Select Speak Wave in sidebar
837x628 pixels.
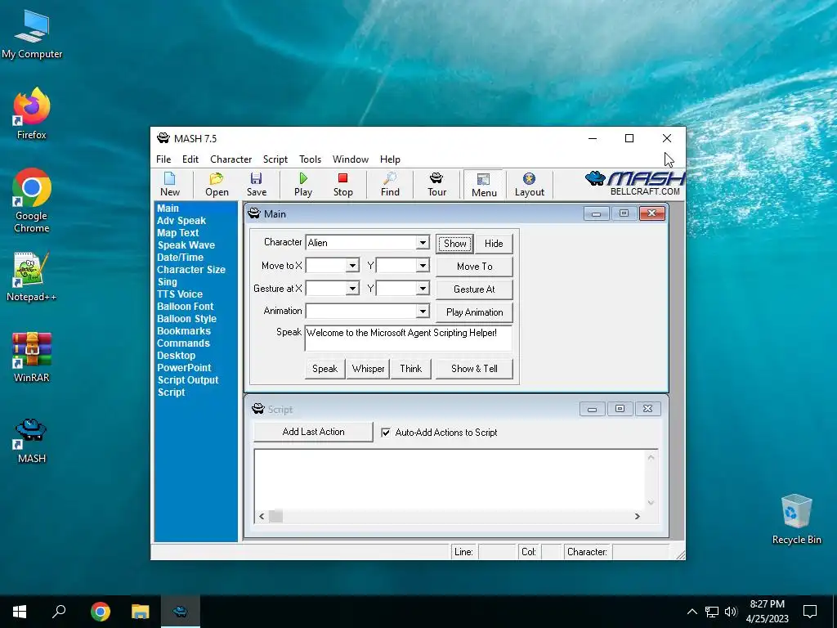point(186,245)
